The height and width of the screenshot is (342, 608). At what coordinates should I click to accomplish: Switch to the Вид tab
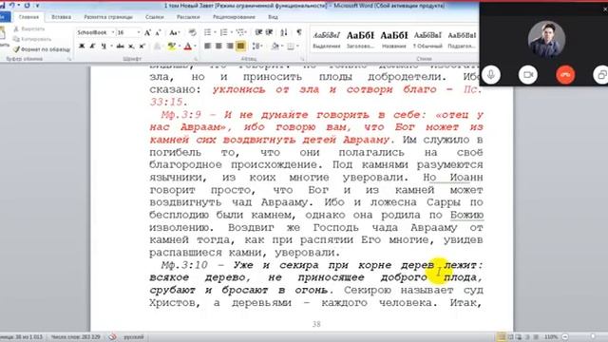point(273,17)
